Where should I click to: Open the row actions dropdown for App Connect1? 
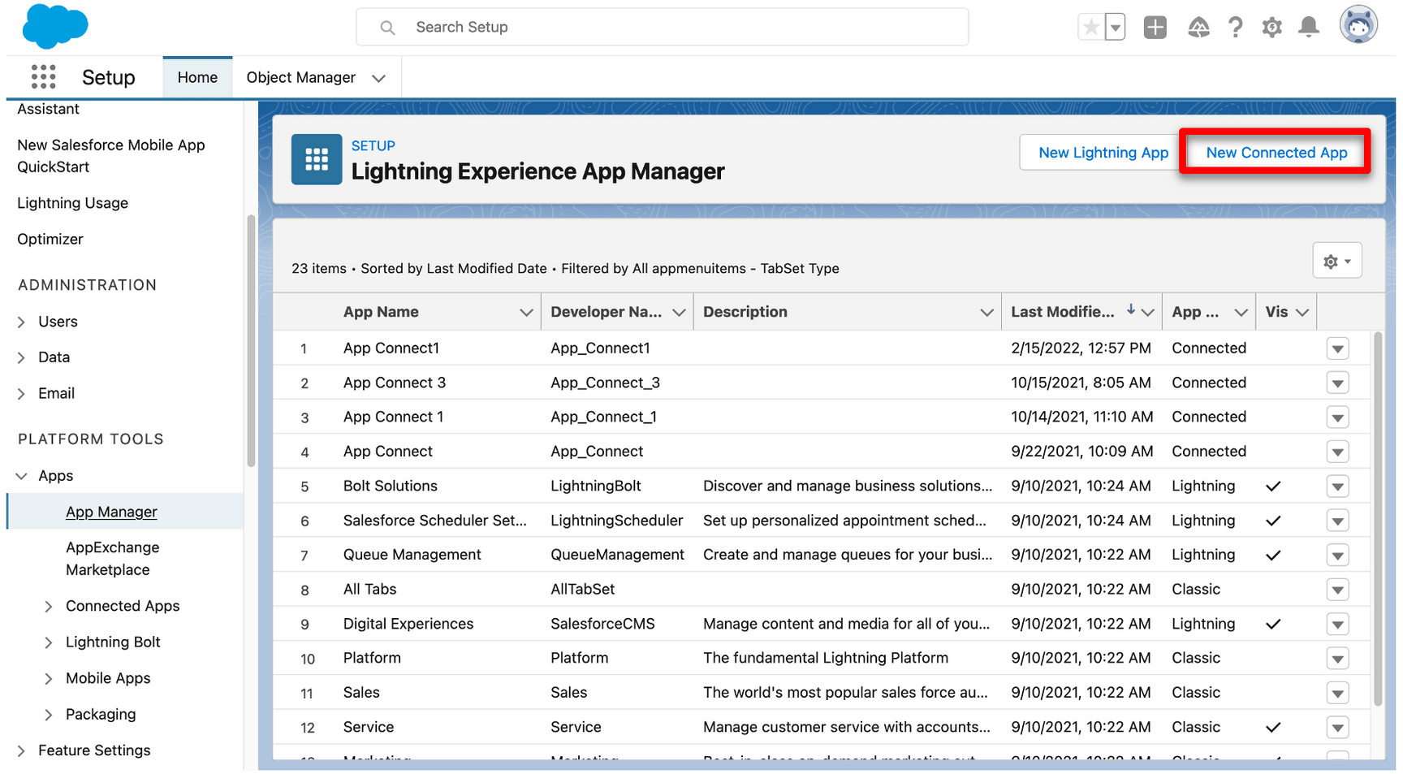[1337, 348]
